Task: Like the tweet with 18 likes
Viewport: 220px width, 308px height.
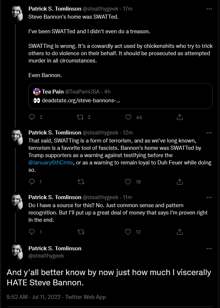Action: 128,182
